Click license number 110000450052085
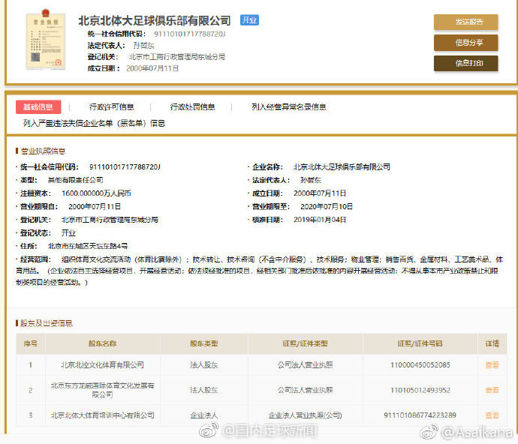The image size is (518, 444). 420,365
